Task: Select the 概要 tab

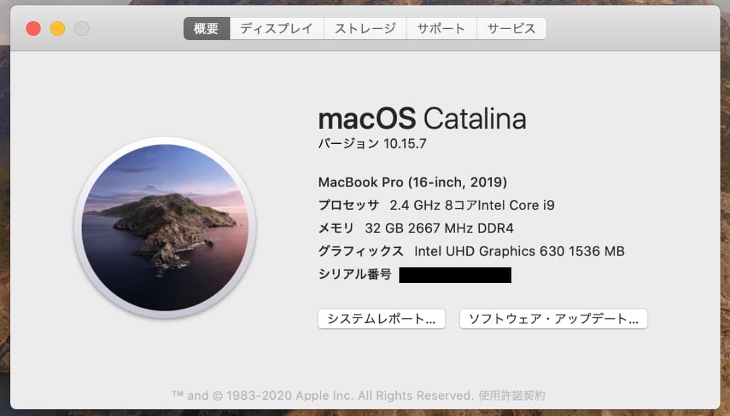Action: [x=206, y=28]
